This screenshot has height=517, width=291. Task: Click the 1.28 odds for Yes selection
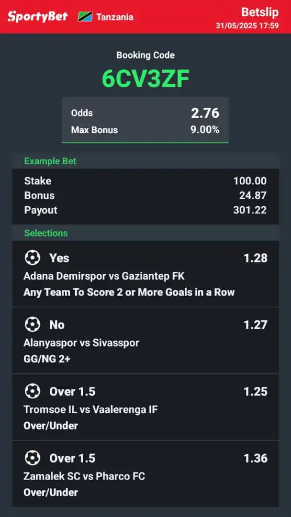point(255,258)
